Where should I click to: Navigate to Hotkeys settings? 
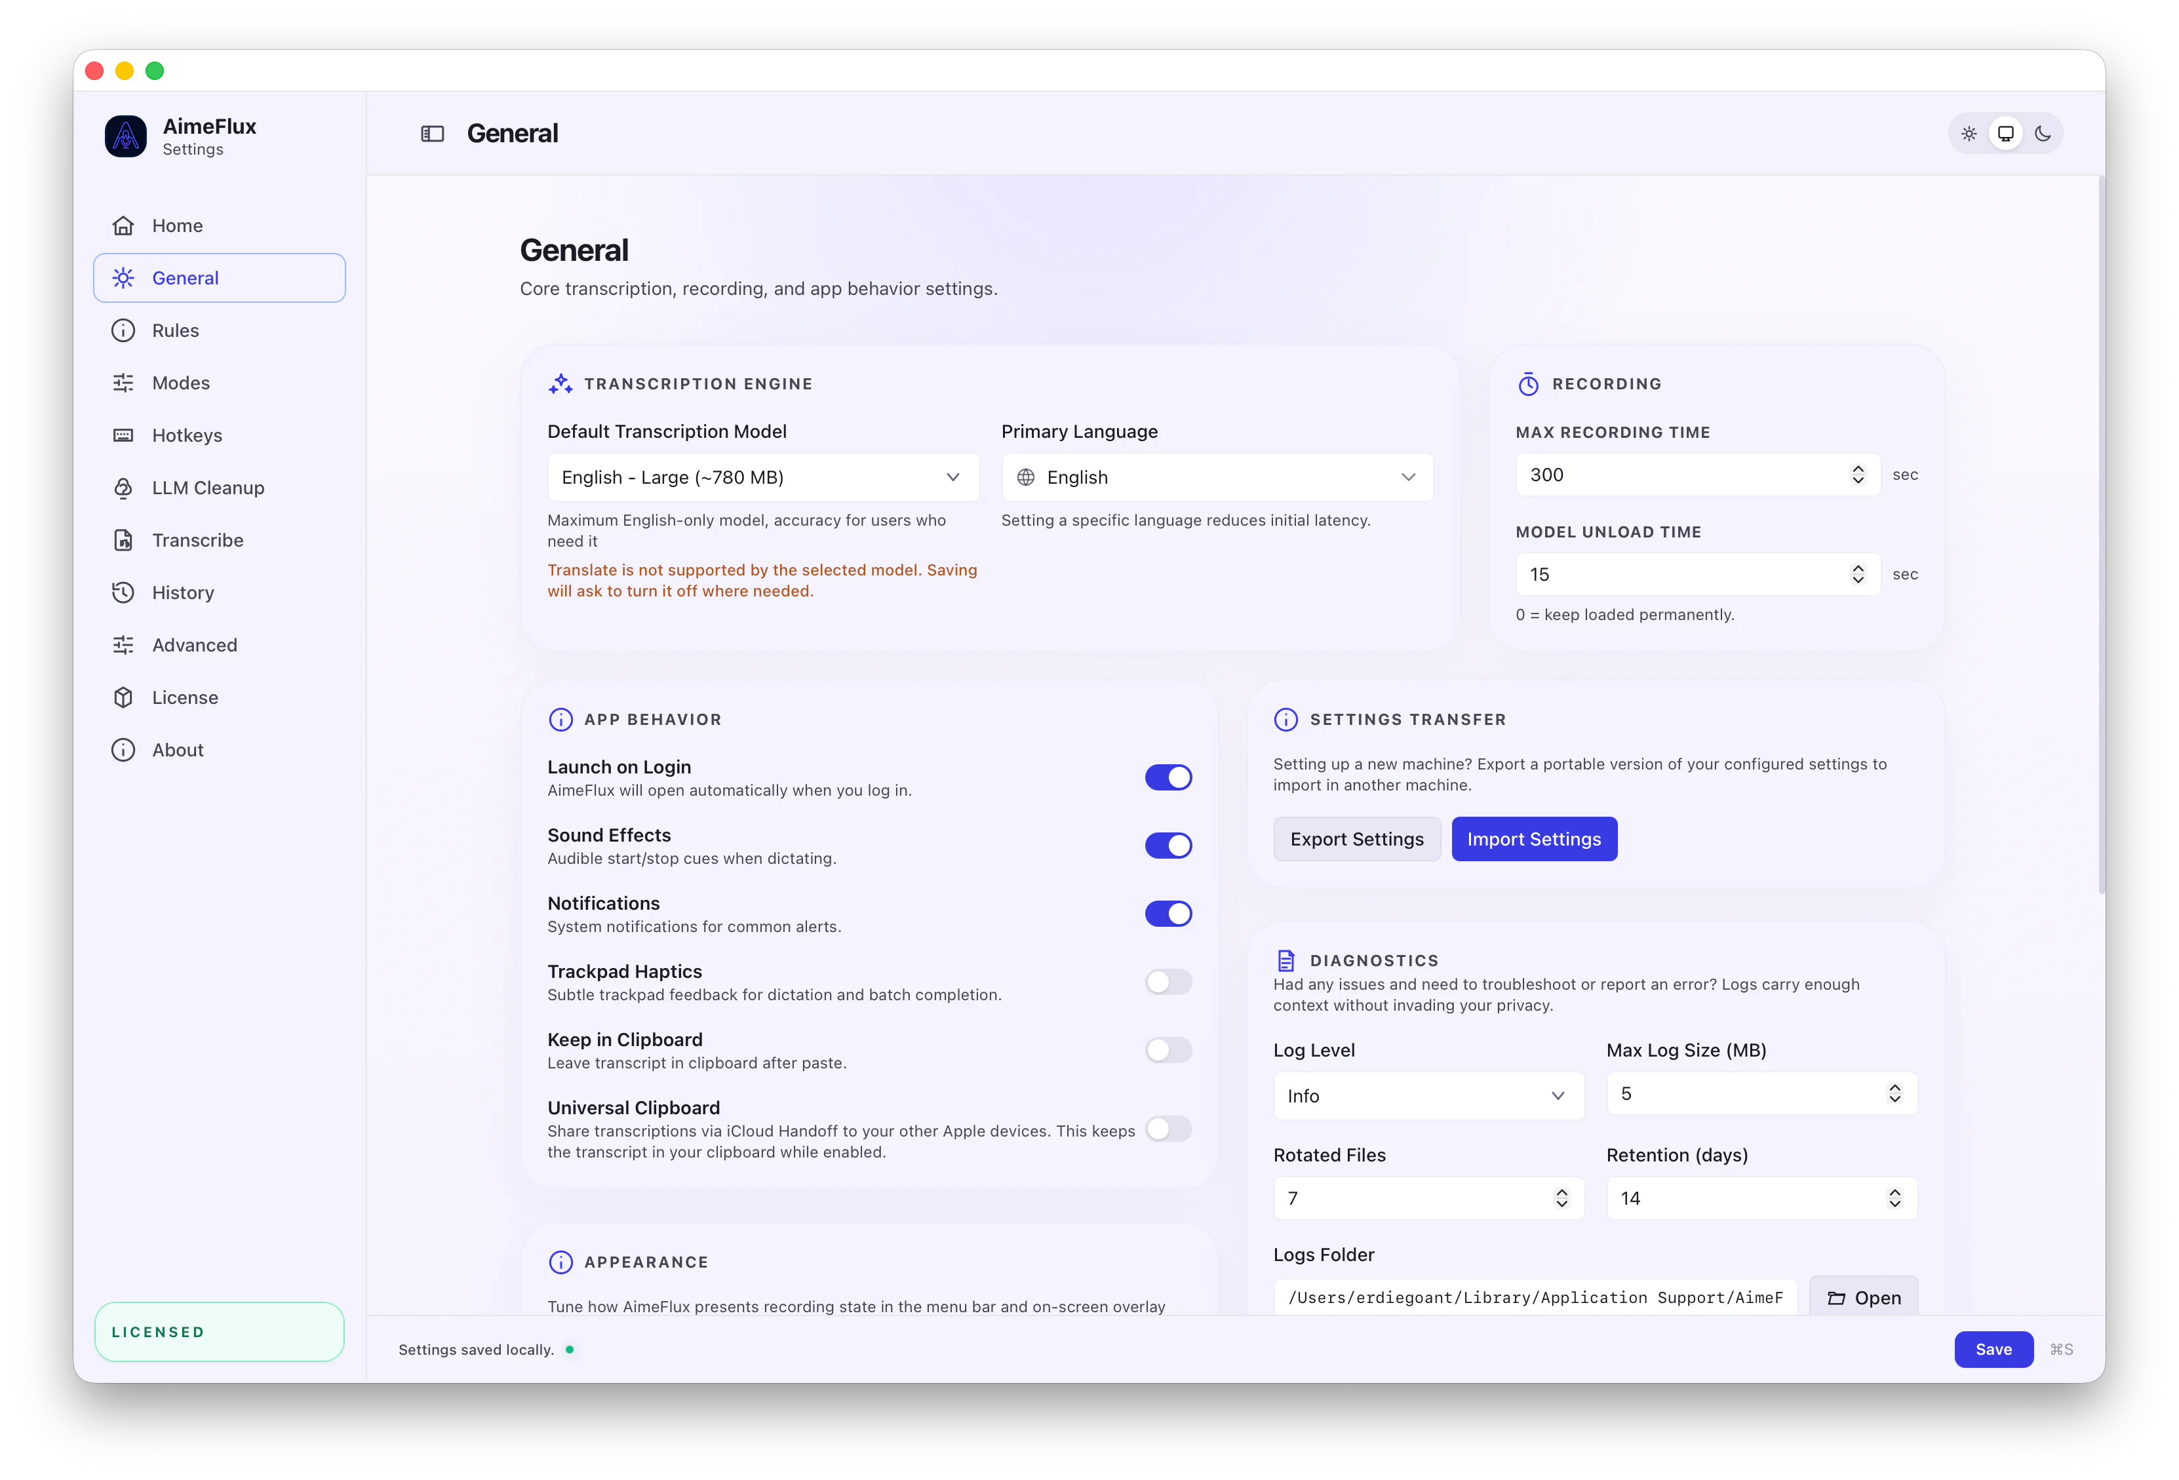point(220,436)
